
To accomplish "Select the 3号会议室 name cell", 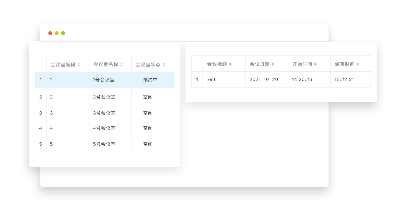I will click(110, 112).
